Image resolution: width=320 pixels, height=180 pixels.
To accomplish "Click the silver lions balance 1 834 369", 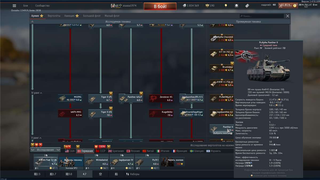I will click(x=191, y=6).
